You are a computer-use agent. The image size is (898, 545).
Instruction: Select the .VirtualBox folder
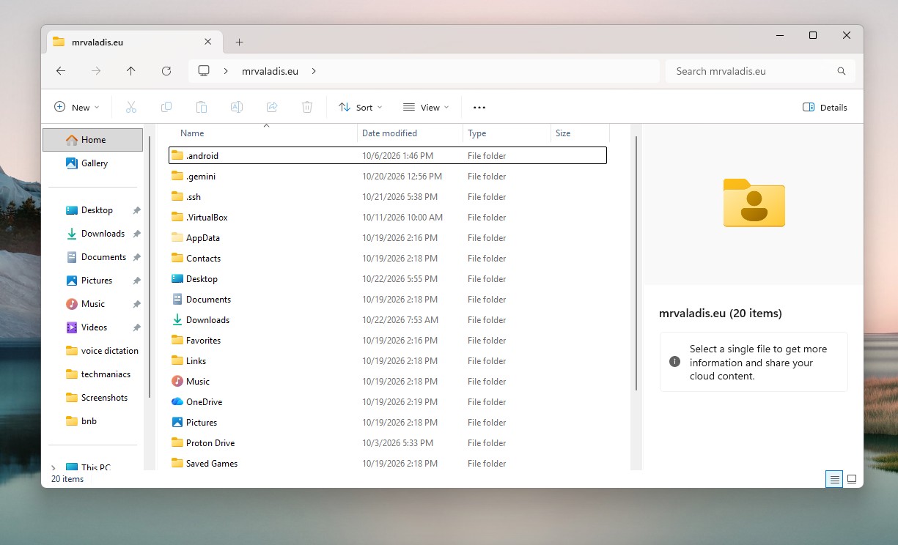tap(388, 217)
